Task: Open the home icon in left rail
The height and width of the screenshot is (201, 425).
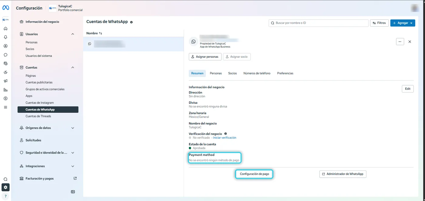Action: pyautogui.click(x=5, y=29)
